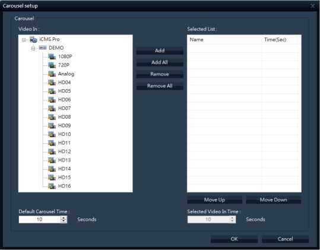Select the 1080P camera icon
The height and width of the screenshot is (250, 320).
point(52,56)
